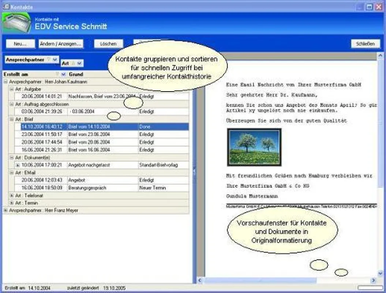Click the preview pane scroll up arrow

pyautogui.click(x=381, y=56)
